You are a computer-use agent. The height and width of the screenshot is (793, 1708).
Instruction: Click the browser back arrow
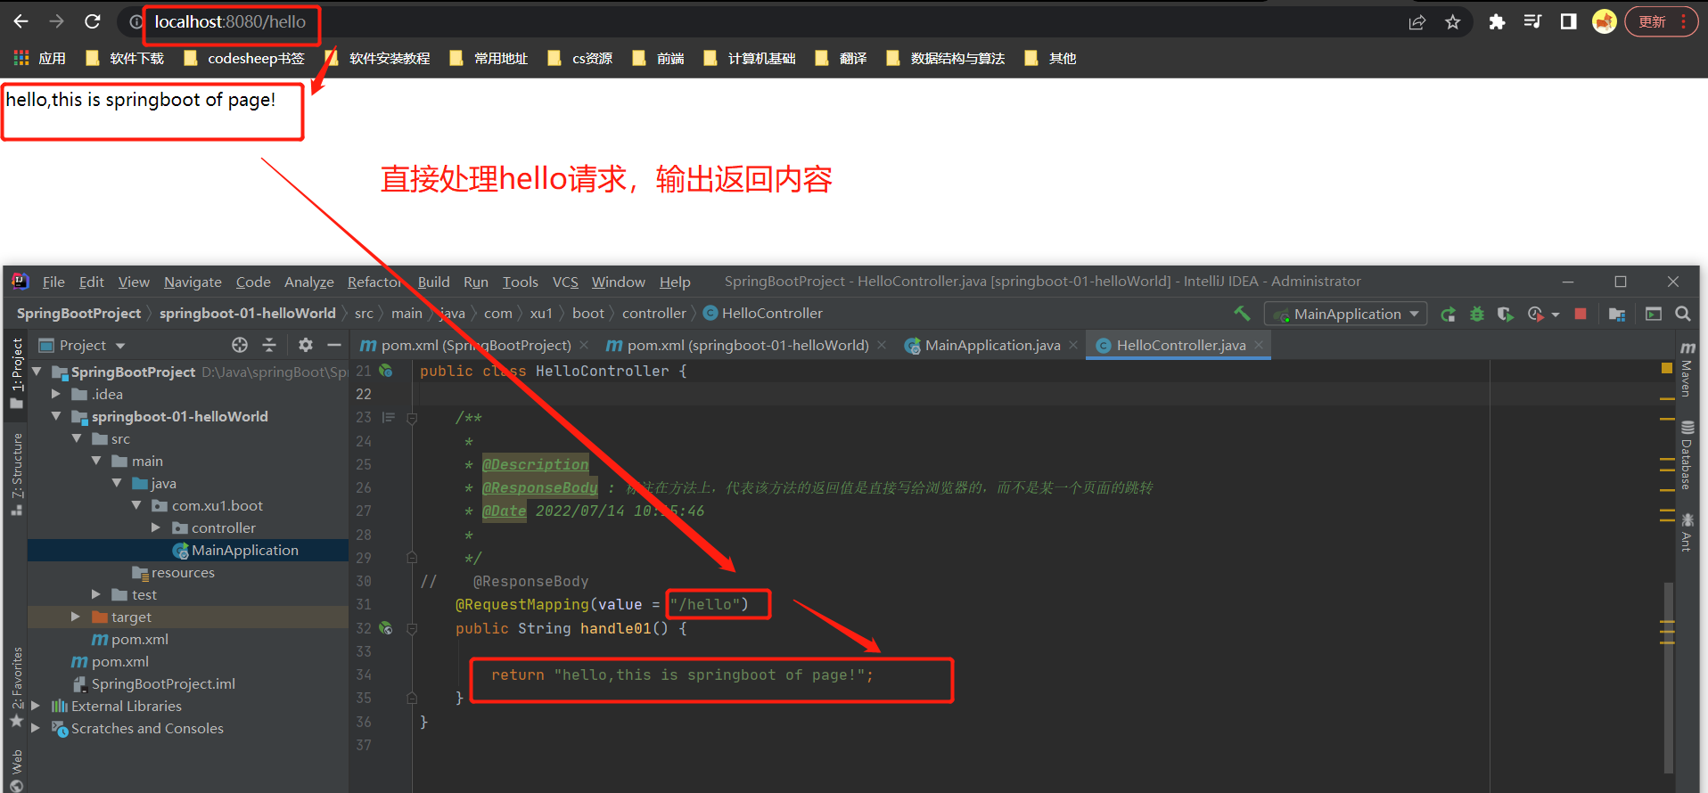tap(21, 21)
